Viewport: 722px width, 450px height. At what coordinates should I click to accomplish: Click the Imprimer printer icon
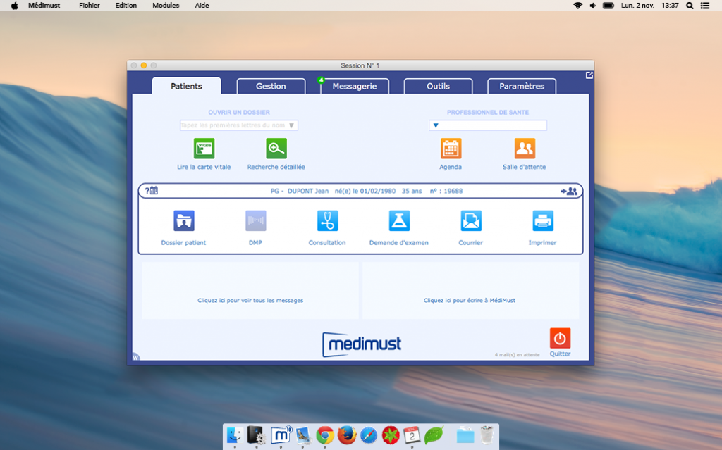coord(543,221)
